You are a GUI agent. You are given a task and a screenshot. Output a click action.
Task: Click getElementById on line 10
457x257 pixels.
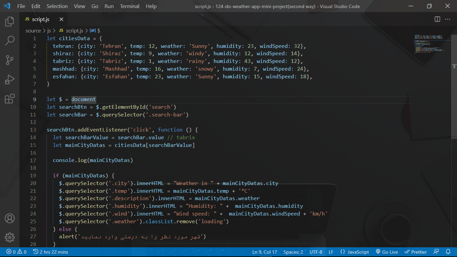124,107
